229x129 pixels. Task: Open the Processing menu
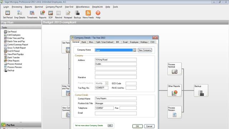(17, 7)
